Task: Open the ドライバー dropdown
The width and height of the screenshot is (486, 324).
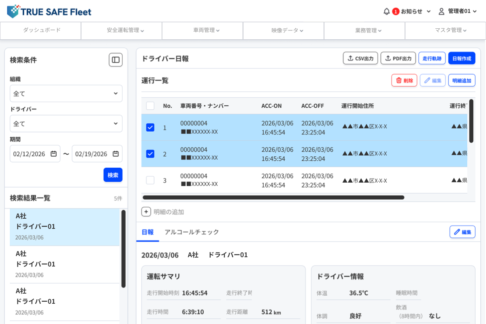Action: click(66, 124)
